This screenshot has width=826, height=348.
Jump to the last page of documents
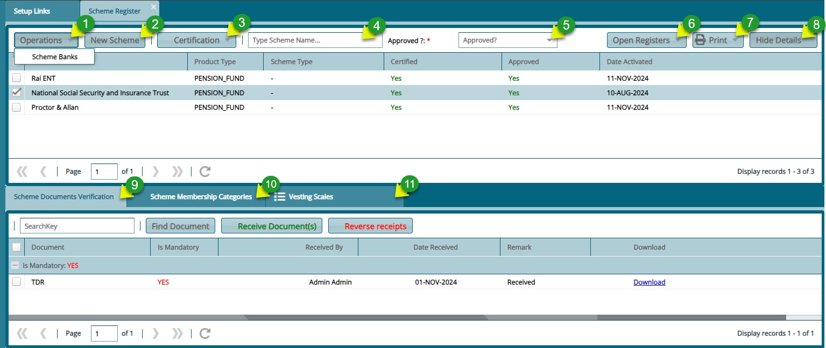coord(178,333)
